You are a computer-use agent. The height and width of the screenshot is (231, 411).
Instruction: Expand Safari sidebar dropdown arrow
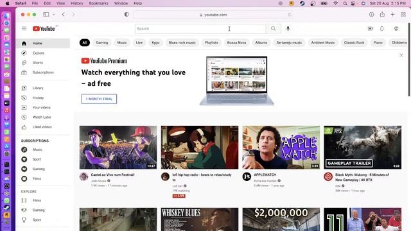(x=53, y=14)
